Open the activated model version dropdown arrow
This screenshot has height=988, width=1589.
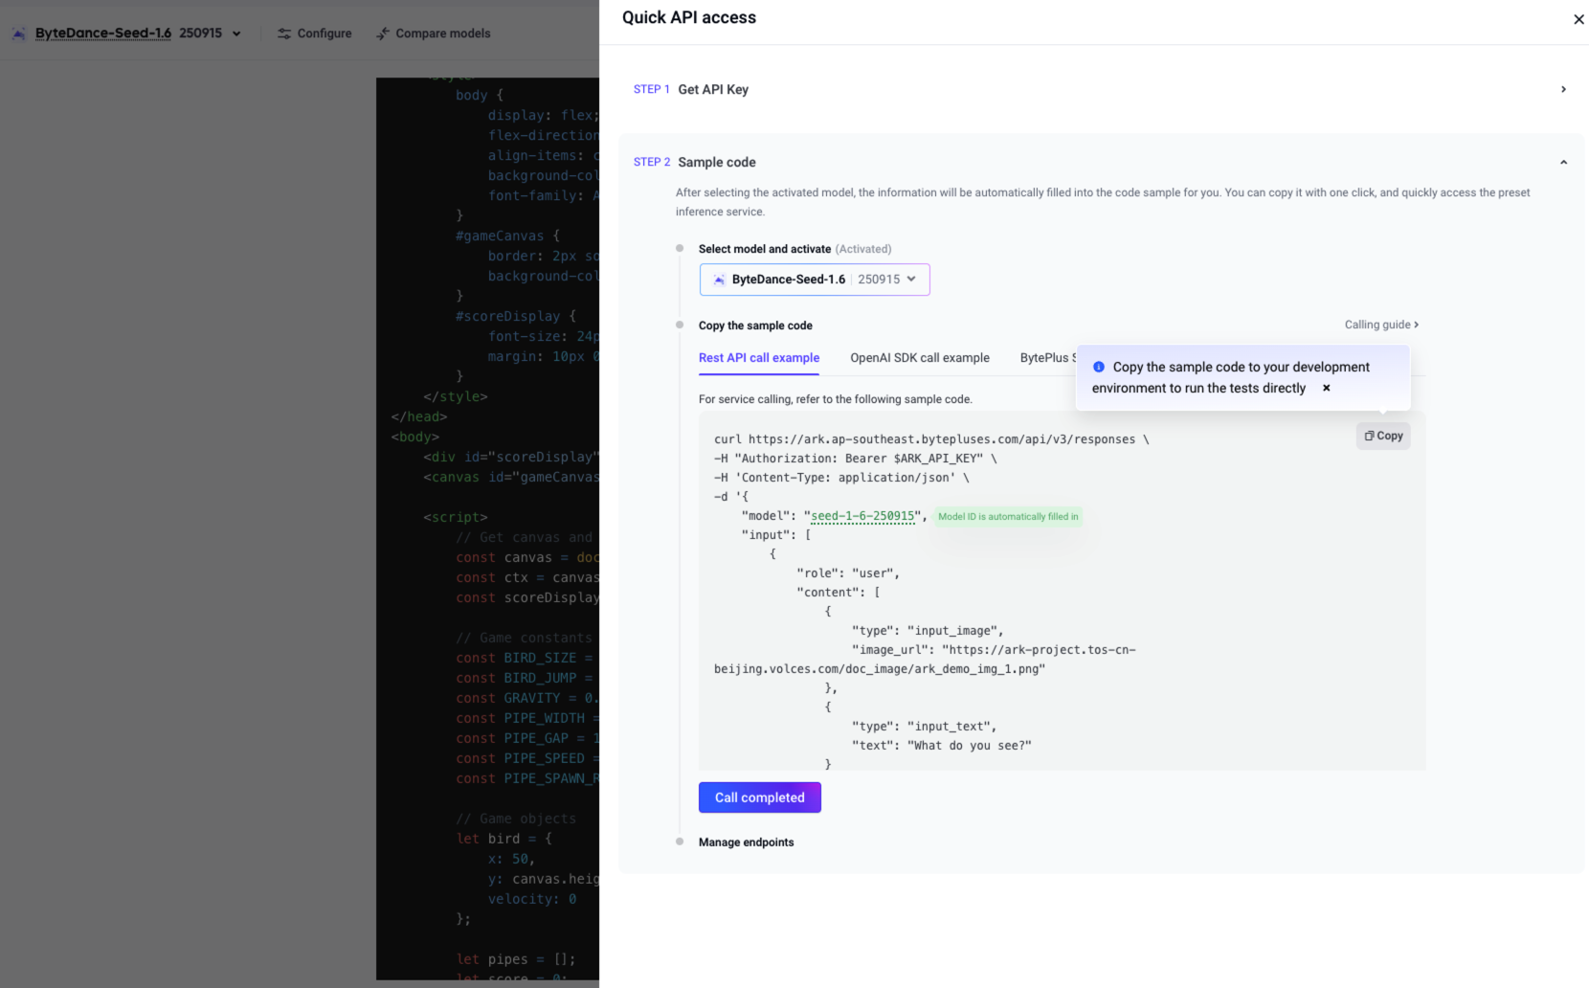tap(911, 280)
